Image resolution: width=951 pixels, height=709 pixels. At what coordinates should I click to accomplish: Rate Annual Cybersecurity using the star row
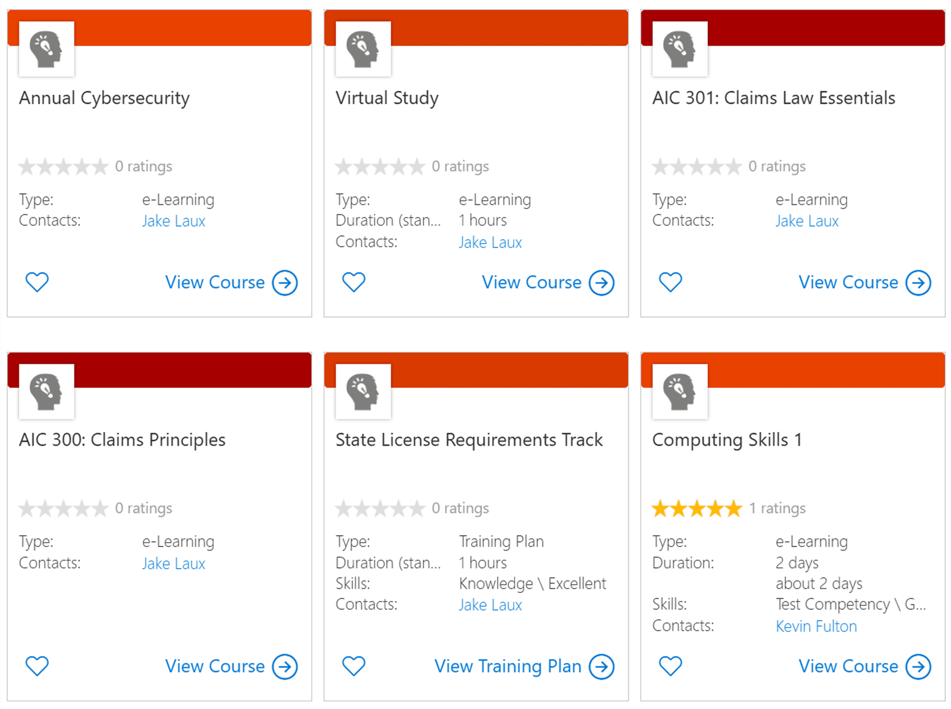pos(64,166)
